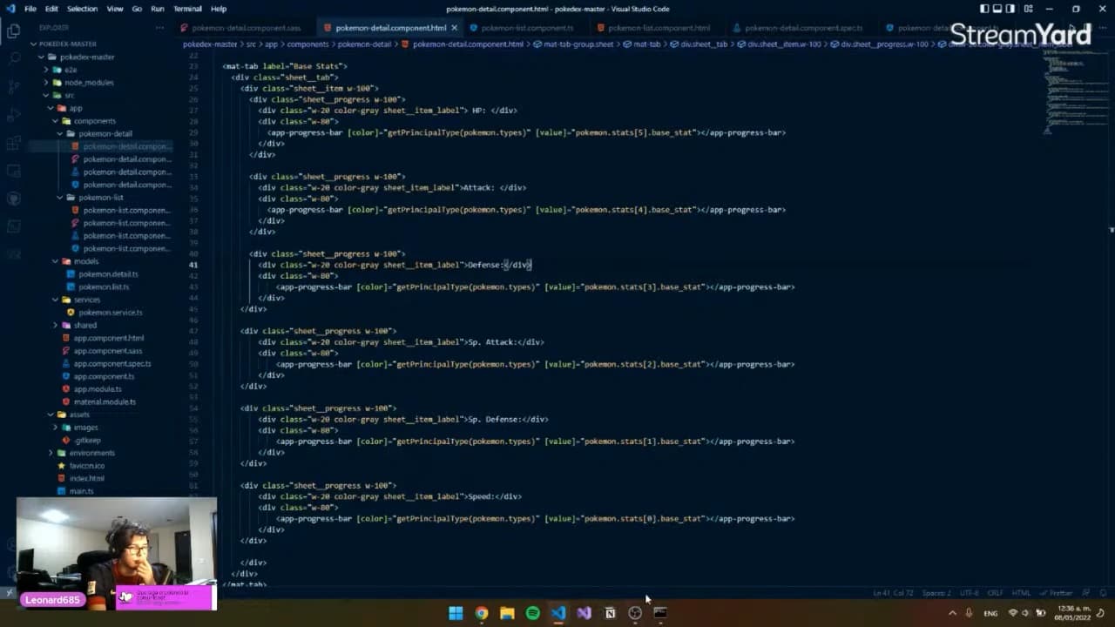Open app.module.ts file
The height and width of the screenshot is (627, 1115).
pos(98,389)
